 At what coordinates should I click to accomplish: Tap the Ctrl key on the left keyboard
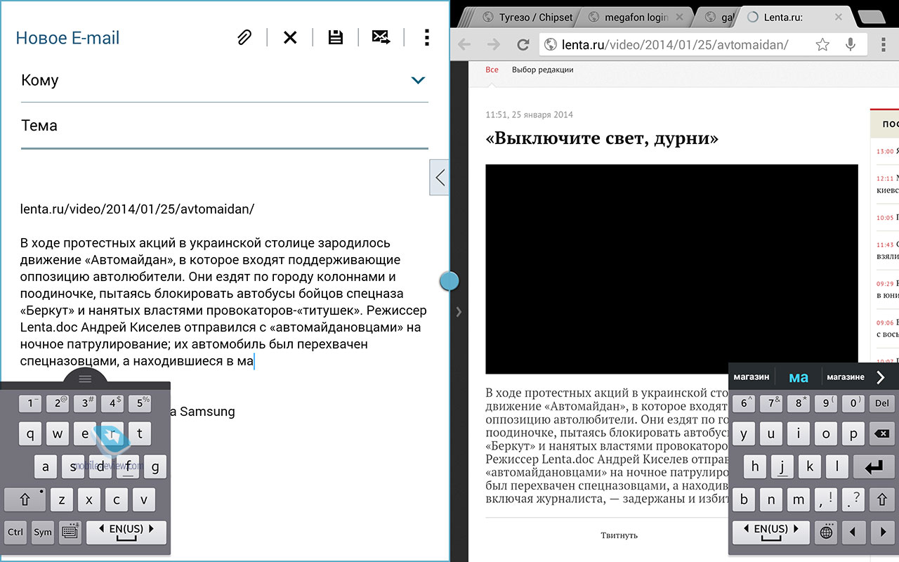click(x=15, y=532)
